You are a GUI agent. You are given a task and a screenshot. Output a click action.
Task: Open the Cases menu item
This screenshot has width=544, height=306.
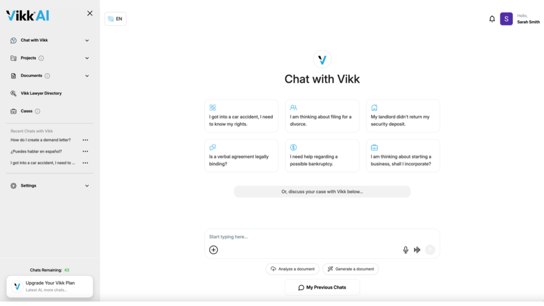point(27,112)
